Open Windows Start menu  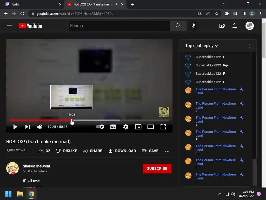click(x=8, y=194)
